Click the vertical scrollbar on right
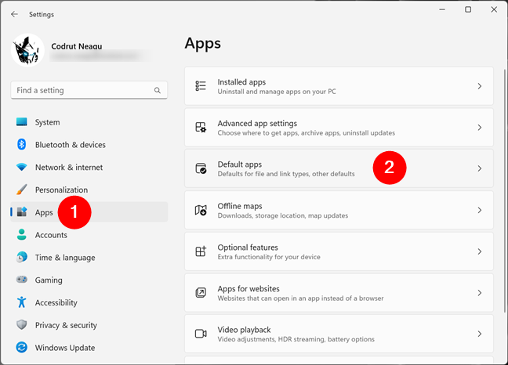Viewport: 508px width, 365px height. click(x=504, y=191)
